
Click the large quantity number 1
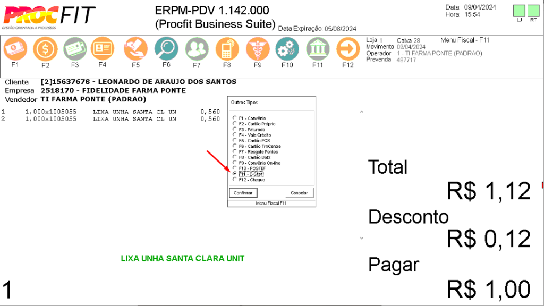[7, 290]
